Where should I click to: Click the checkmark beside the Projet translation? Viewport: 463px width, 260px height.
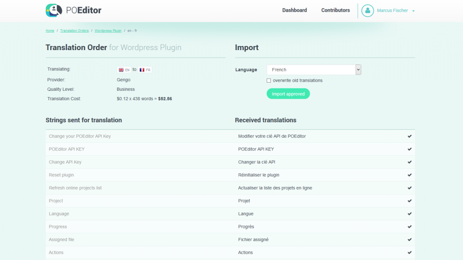coord(410,200)
